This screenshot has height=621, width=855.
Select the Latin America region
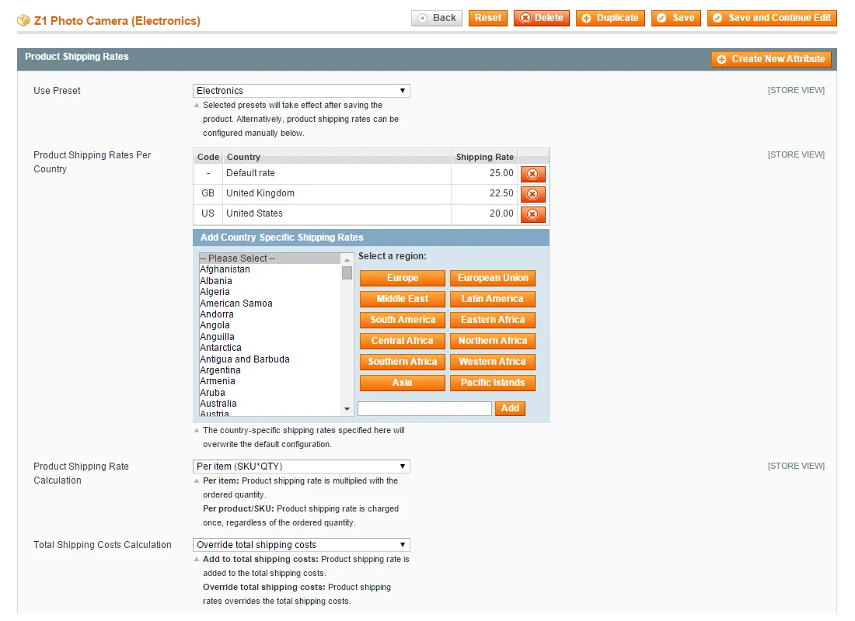(493, 299)
